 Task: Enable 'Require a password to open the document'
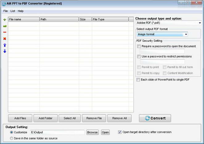click(139, 46)
